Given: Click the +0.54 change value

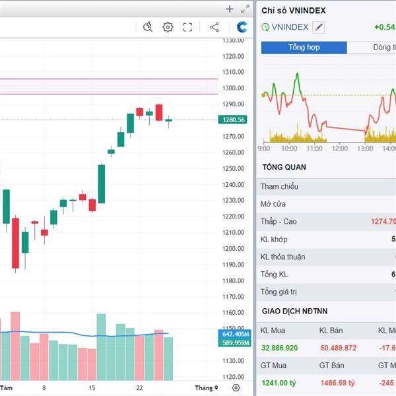Looking at the screenshot, I should click(x=385, y=27).
